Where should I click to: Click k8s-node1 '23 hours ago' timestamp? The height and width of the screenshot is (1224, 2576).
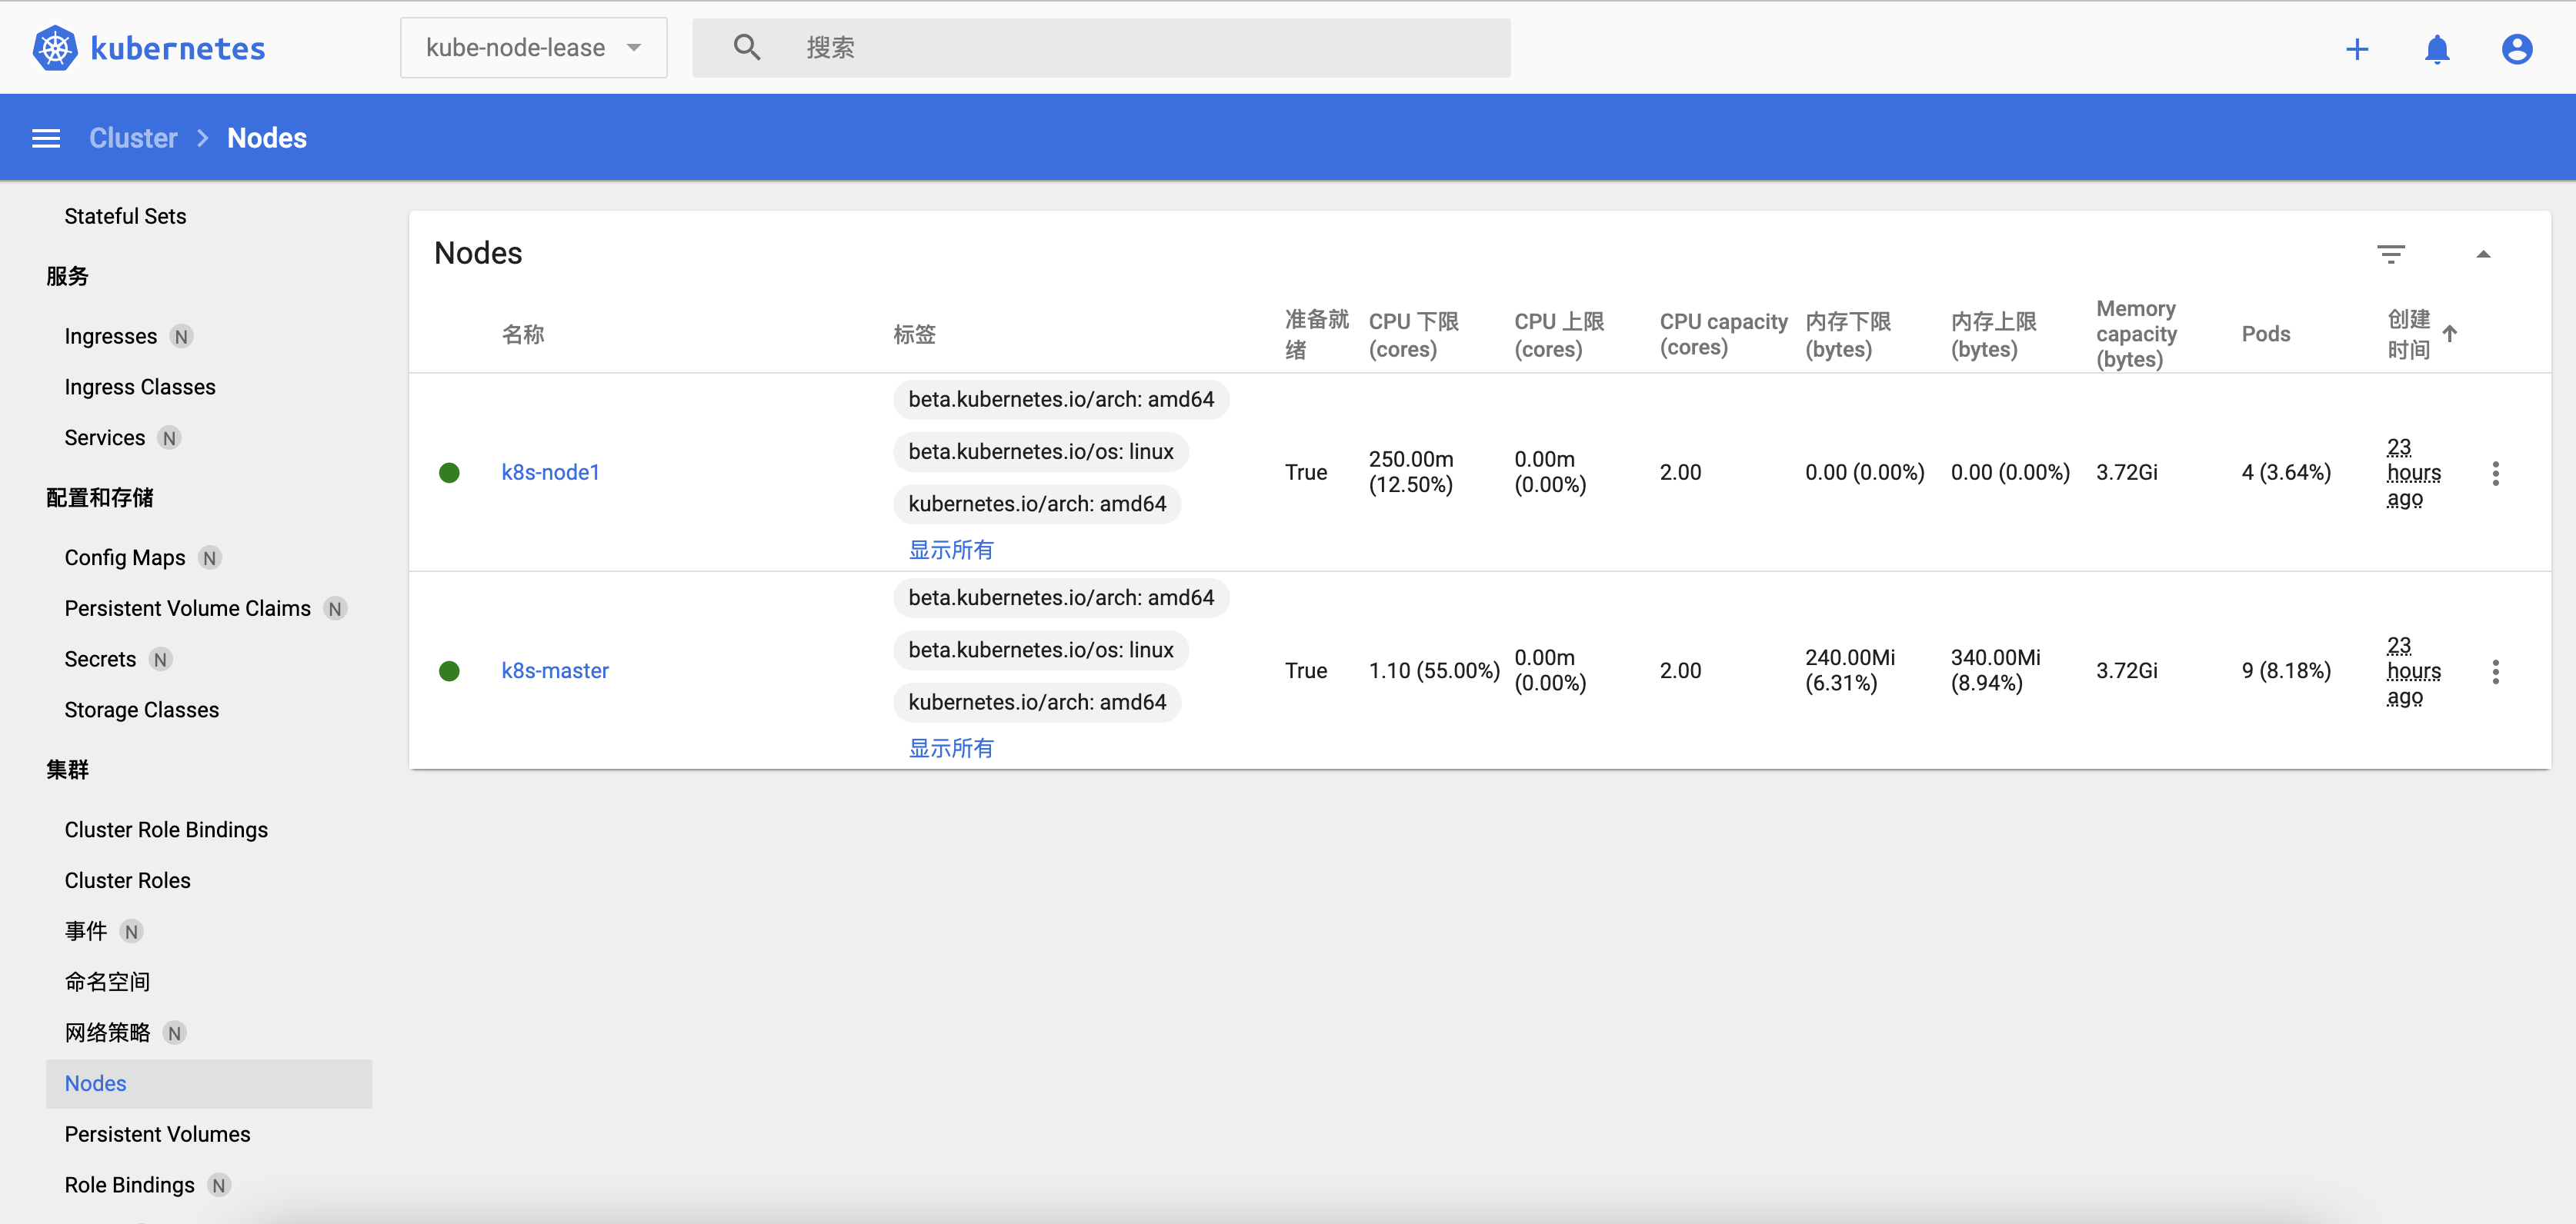2413,473
